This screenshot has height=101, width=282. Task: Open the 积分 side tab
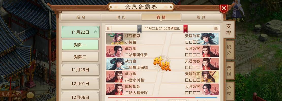229,50
